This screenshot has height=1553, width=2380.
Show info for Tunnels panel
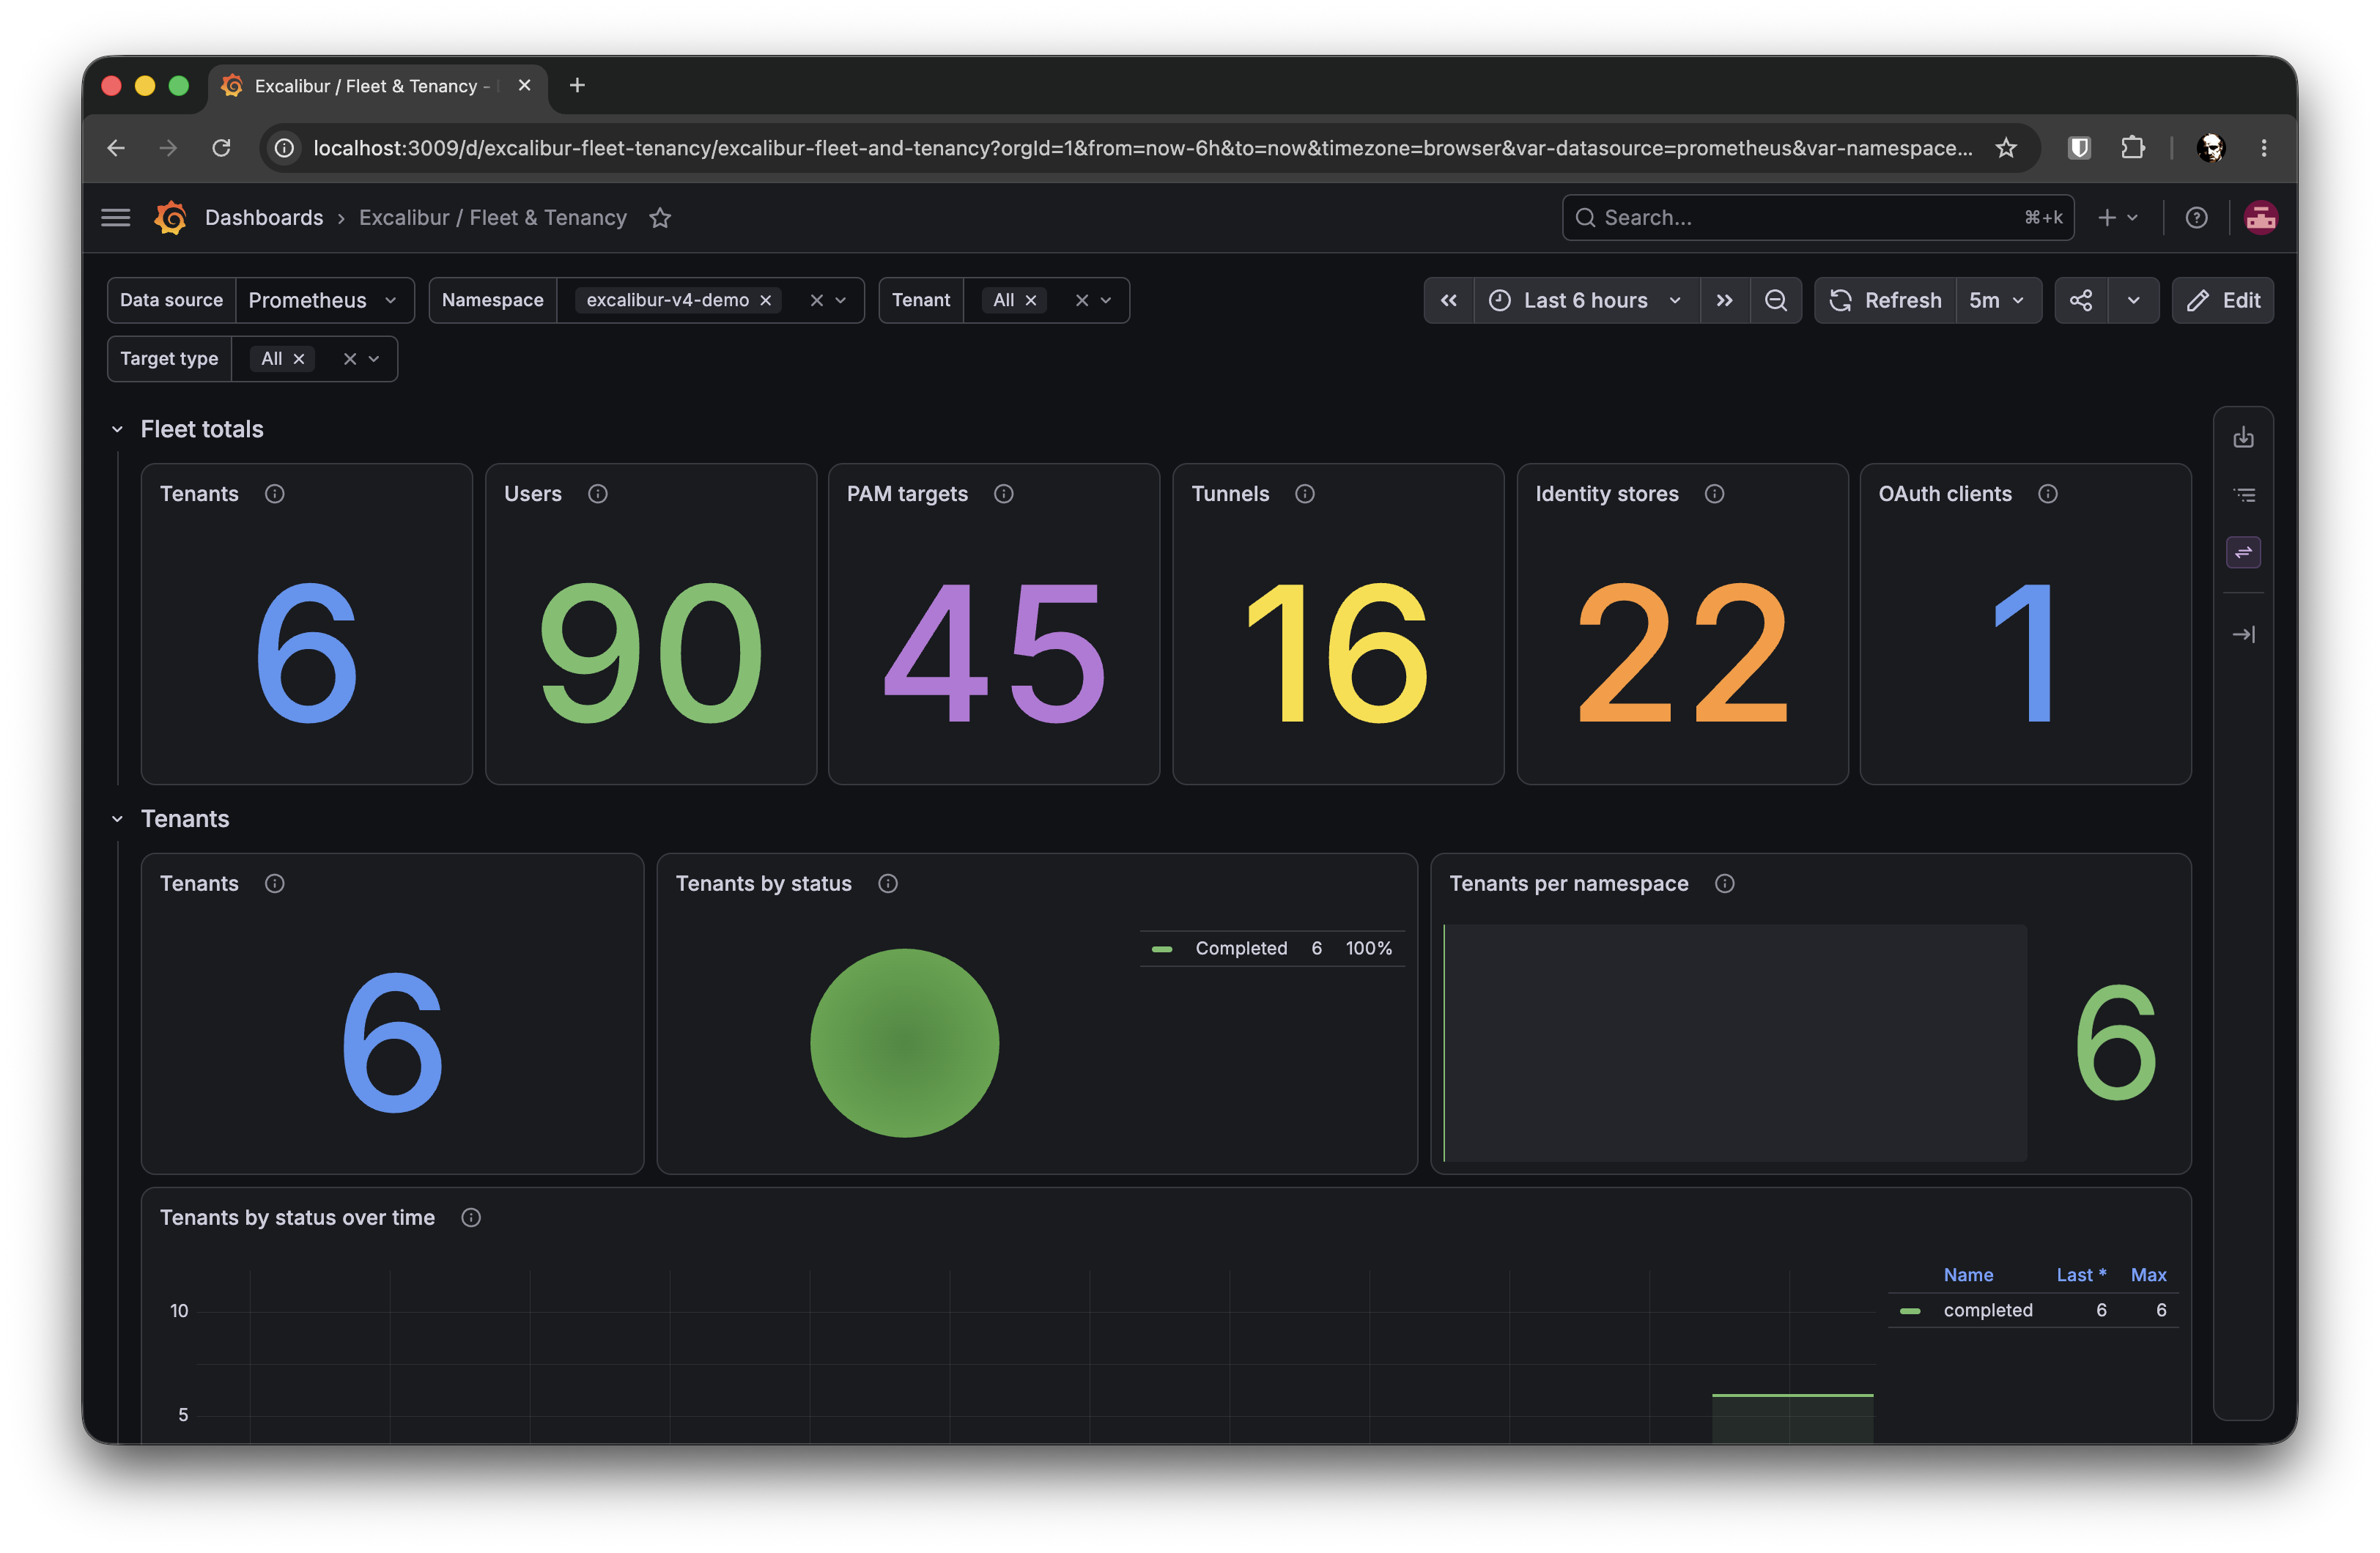coord(1305,493)
